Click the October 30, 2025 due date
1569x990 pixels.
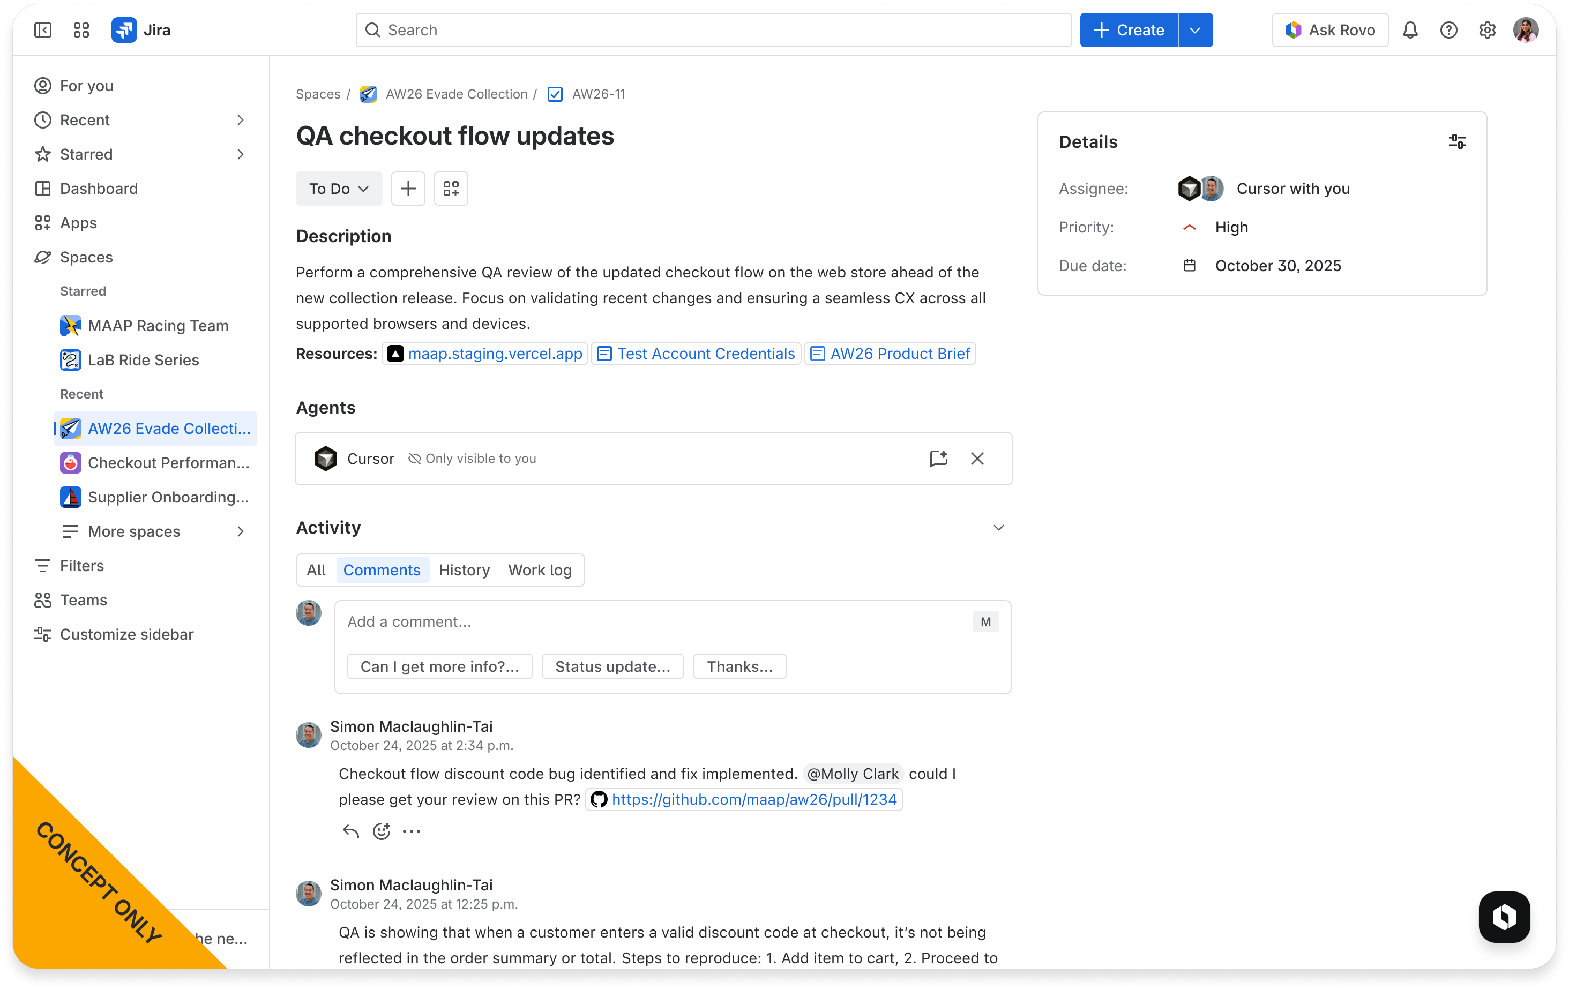click(x=1277, y=266)
